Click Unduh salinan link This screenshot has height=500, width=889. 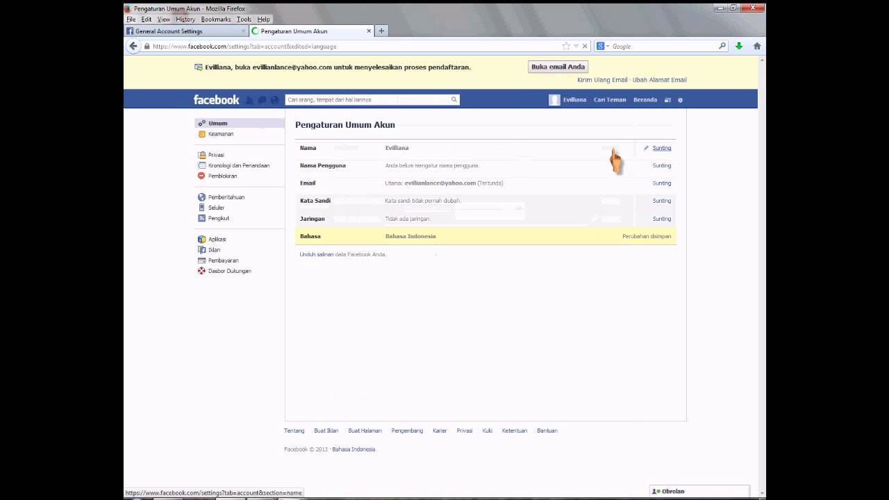click(316, 254)
